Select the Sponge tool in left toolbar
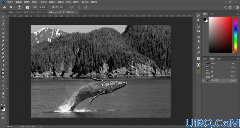Image resolution: width=240 pixels, height=128 pixels. (3, 73)
